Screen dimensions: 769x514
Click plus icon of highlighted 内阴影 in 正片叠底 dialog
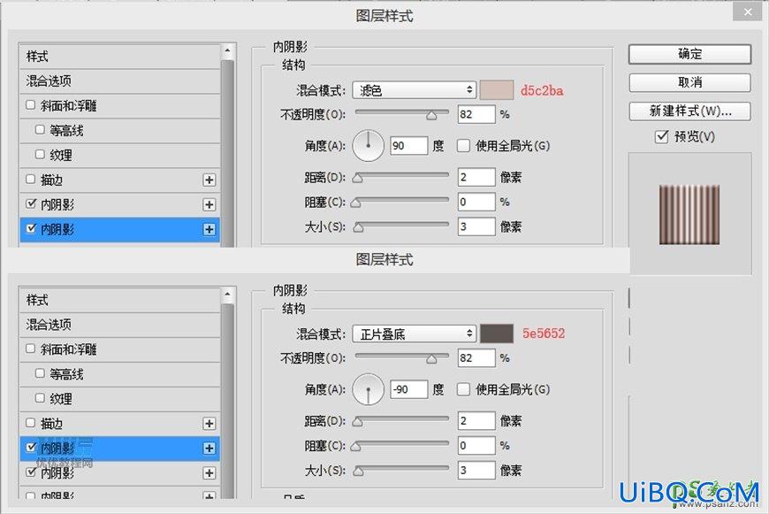tap(209, 449)
